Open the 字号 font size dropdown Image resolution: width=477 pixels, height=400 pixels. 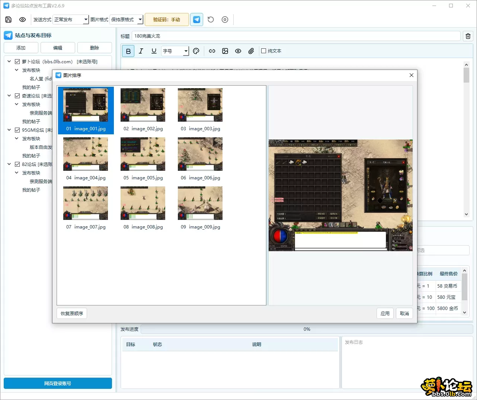175,51
